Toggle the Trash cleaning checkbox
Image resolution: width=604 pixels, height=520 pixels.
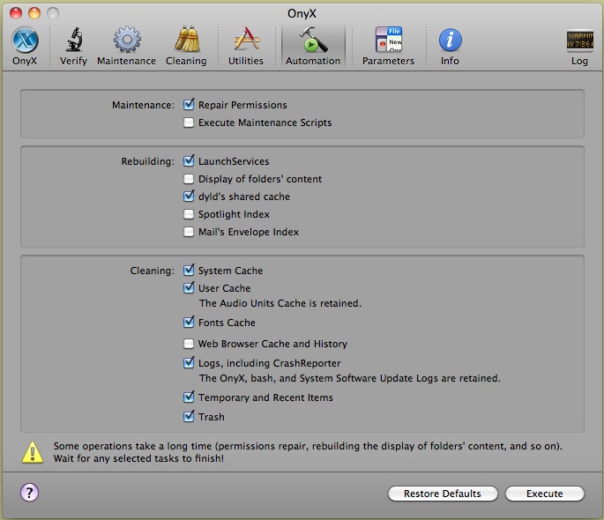[x=189, y=417]
